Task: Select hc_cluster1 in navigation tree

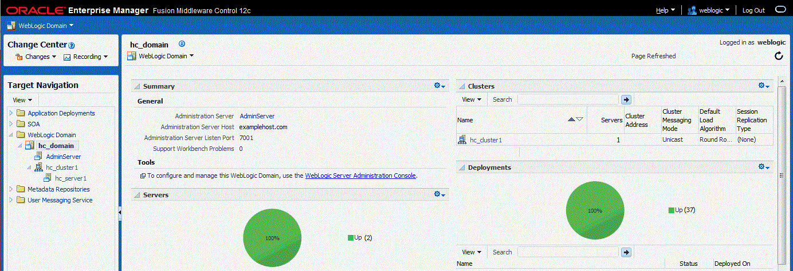Action: point(62,168)
